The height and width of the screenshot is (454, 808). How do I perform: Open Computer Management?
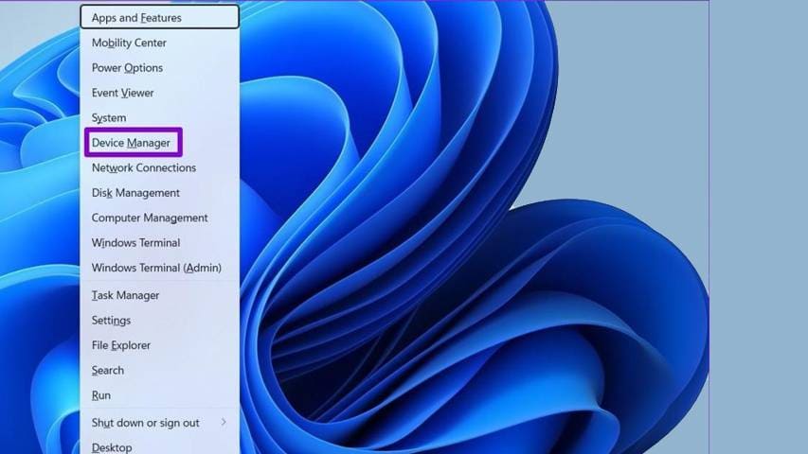tap(160, 218)
